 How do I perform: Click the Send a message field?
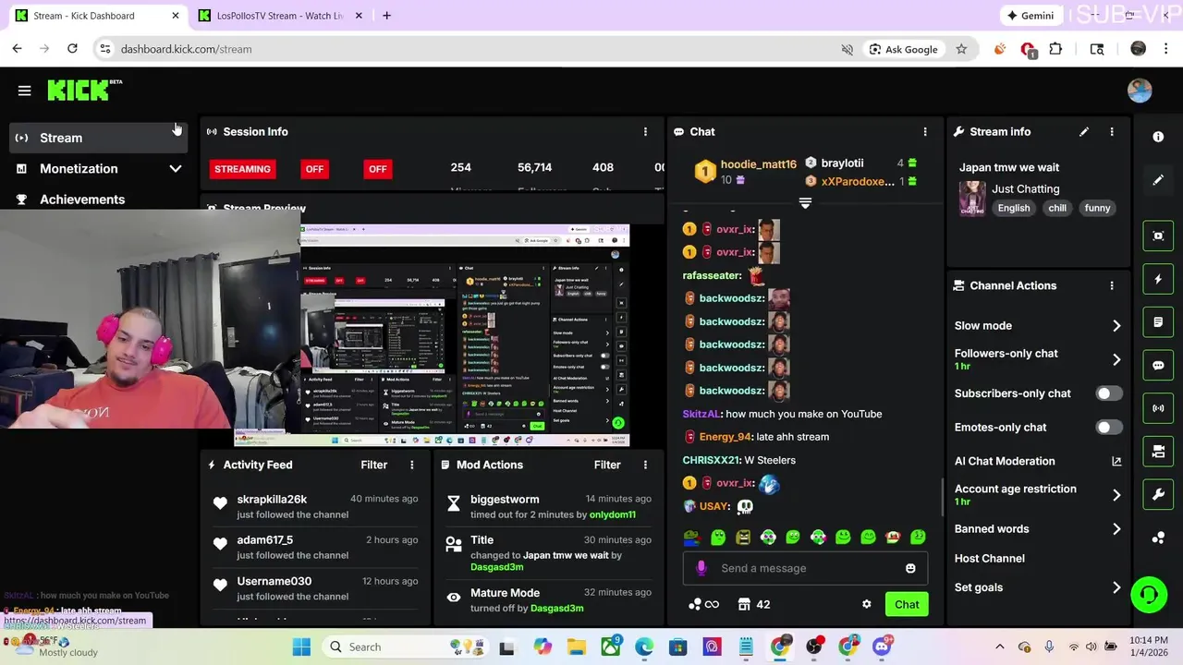[805, 568]
